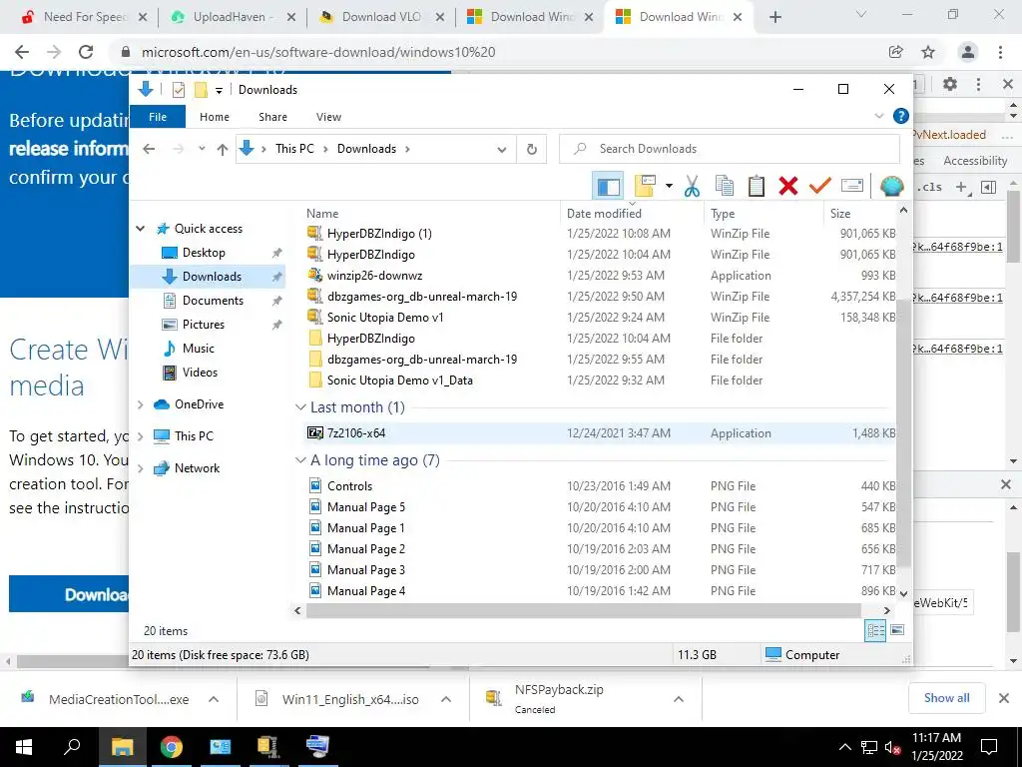
Task: Click the Paste clipboard icon
Action: (757, 186)
